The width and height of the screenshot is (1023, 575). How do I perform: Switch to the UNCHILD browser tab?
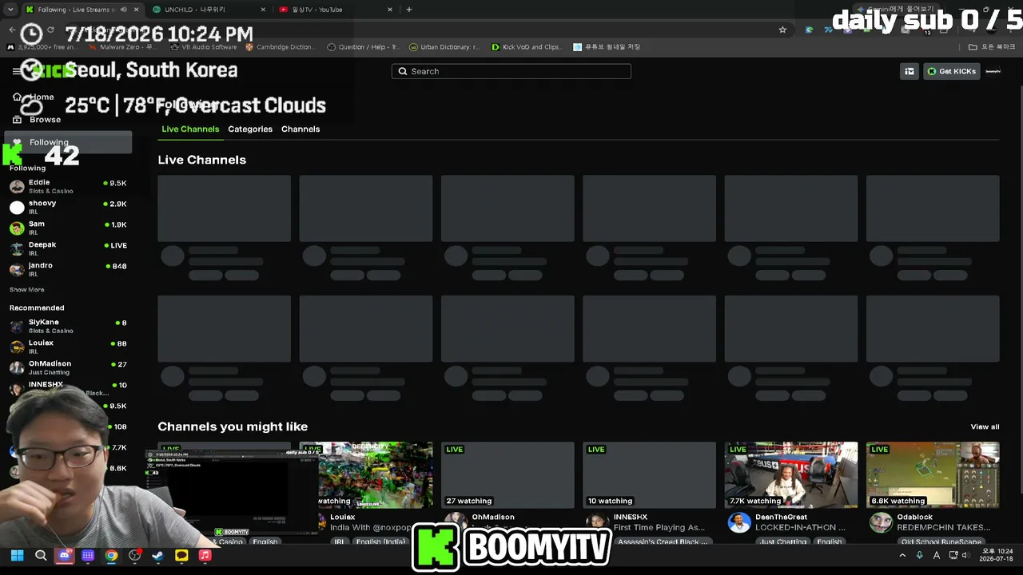click(209, 10)
